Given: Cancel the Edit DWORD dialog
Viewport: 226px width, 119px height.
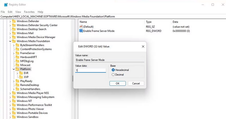Looking at the screenshot, I should point(136,83).
